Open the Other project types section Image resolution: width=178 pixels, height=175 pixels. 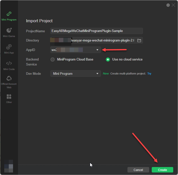coord(9,99)
